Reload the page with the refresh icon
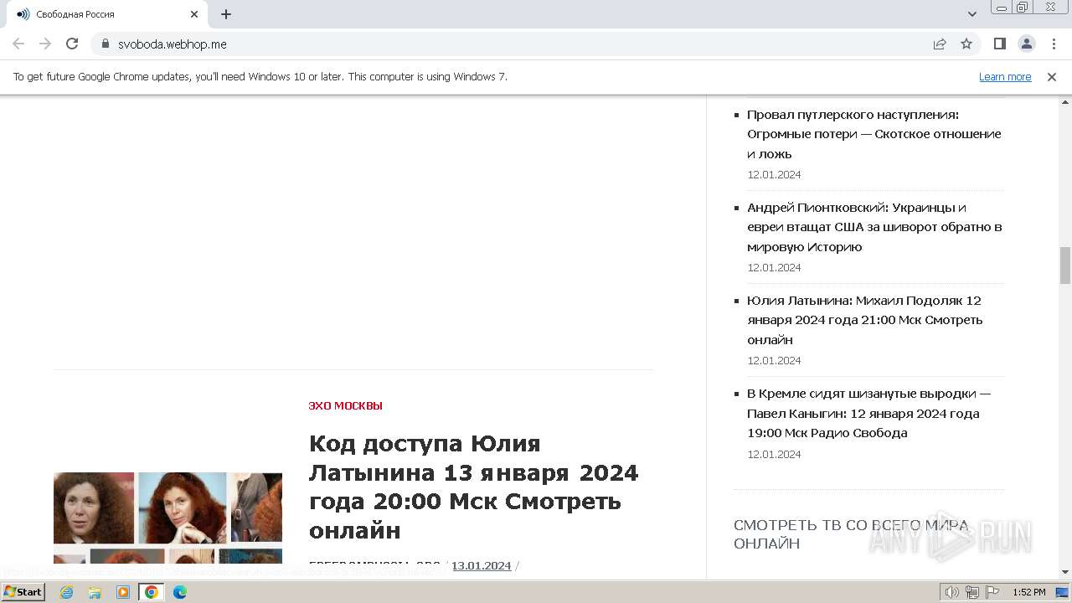Screen dimensions: 1072x603 point(72,44)
